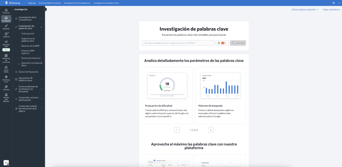Go to next feature cards page
This screenshot has width=342, height=167.
pyautogui.click(x=211, y=130)
